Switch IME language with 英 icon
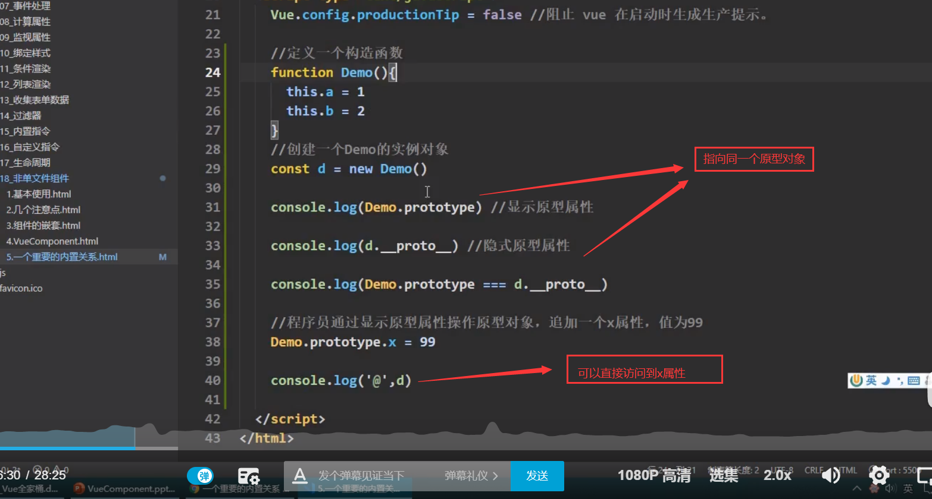The height and width of the screenshot is (499, 932). pos(871,381)
